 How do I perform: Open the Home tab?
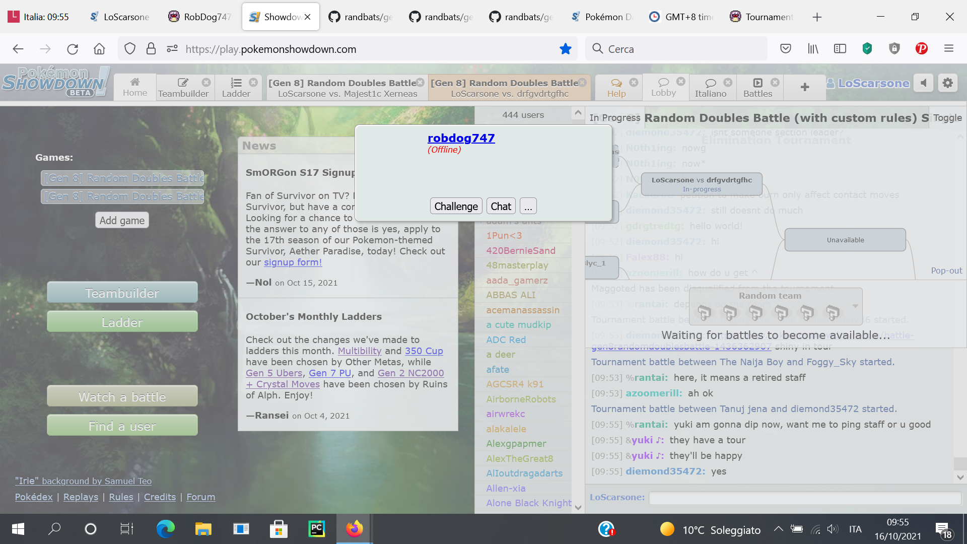135,87
